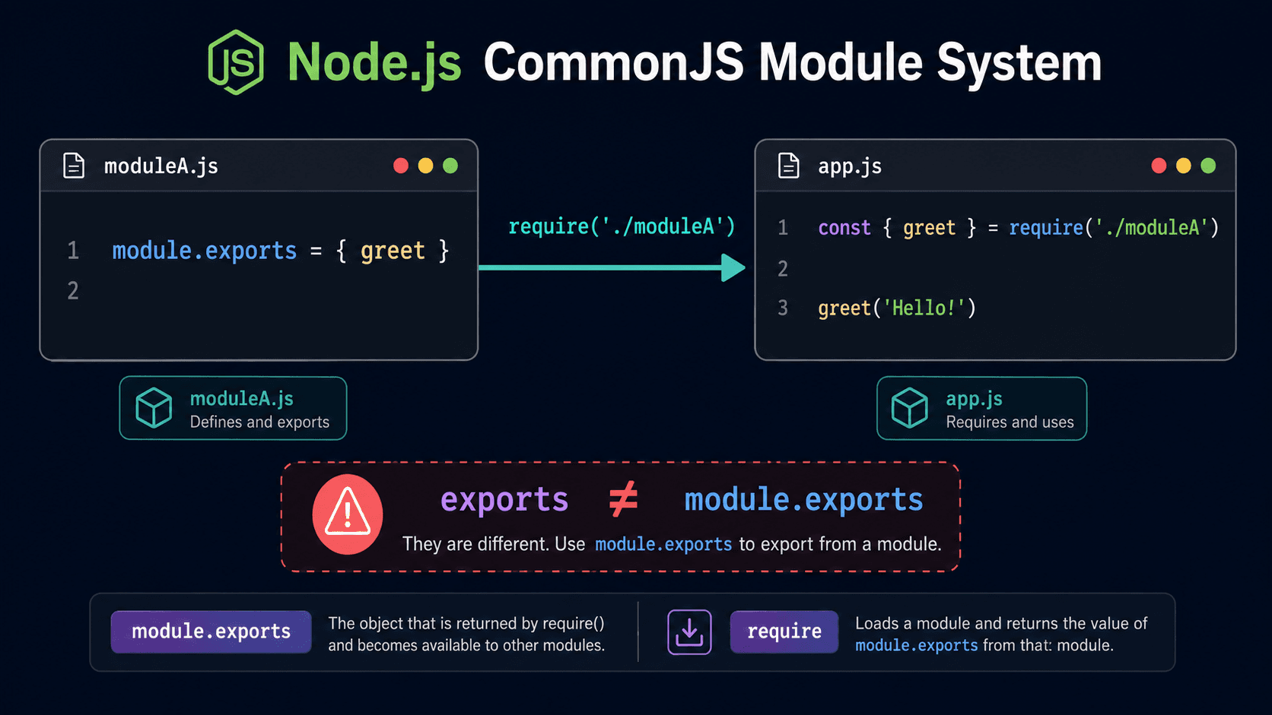Click the file icon beside moduleA.js title

click(74, 166)
